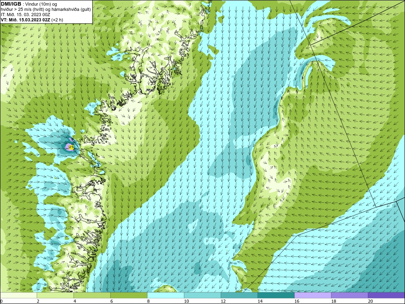The width and height of the screenshot is (405, 304).
Task: Click the legend value 10
Action: pos(186,301)
